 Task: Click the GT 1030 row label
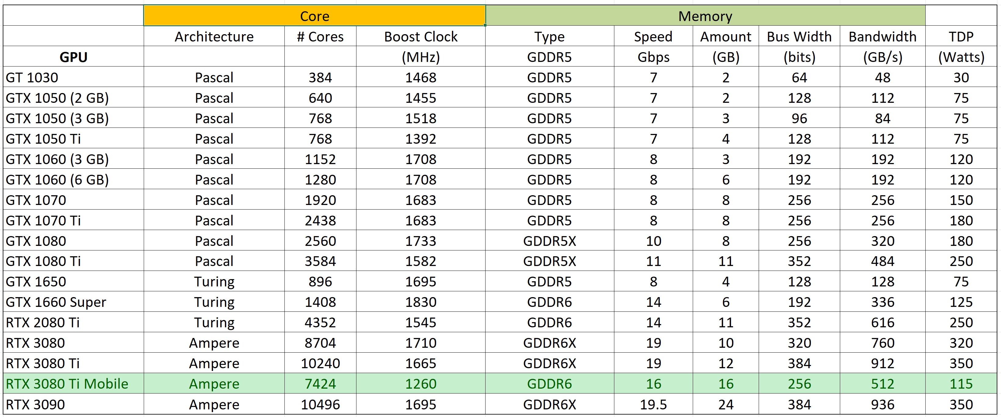tap(32, 78)
